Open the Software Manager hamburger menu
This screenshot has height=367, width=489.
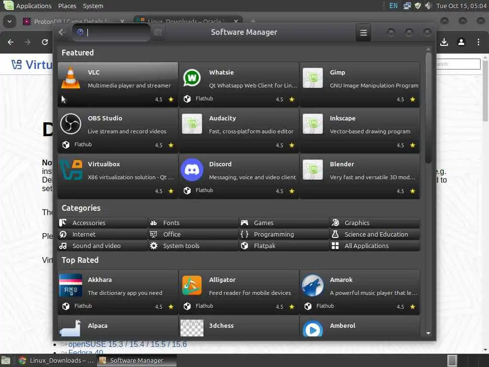pyautogui.click(x=363, y=32)
